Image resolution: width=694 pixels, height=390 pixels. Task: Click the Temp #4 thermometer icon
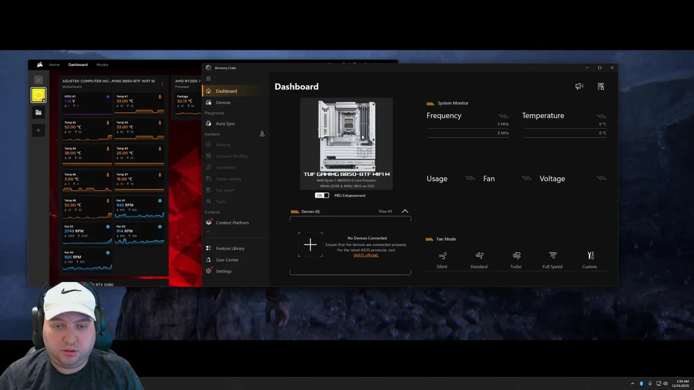[108, 148]
